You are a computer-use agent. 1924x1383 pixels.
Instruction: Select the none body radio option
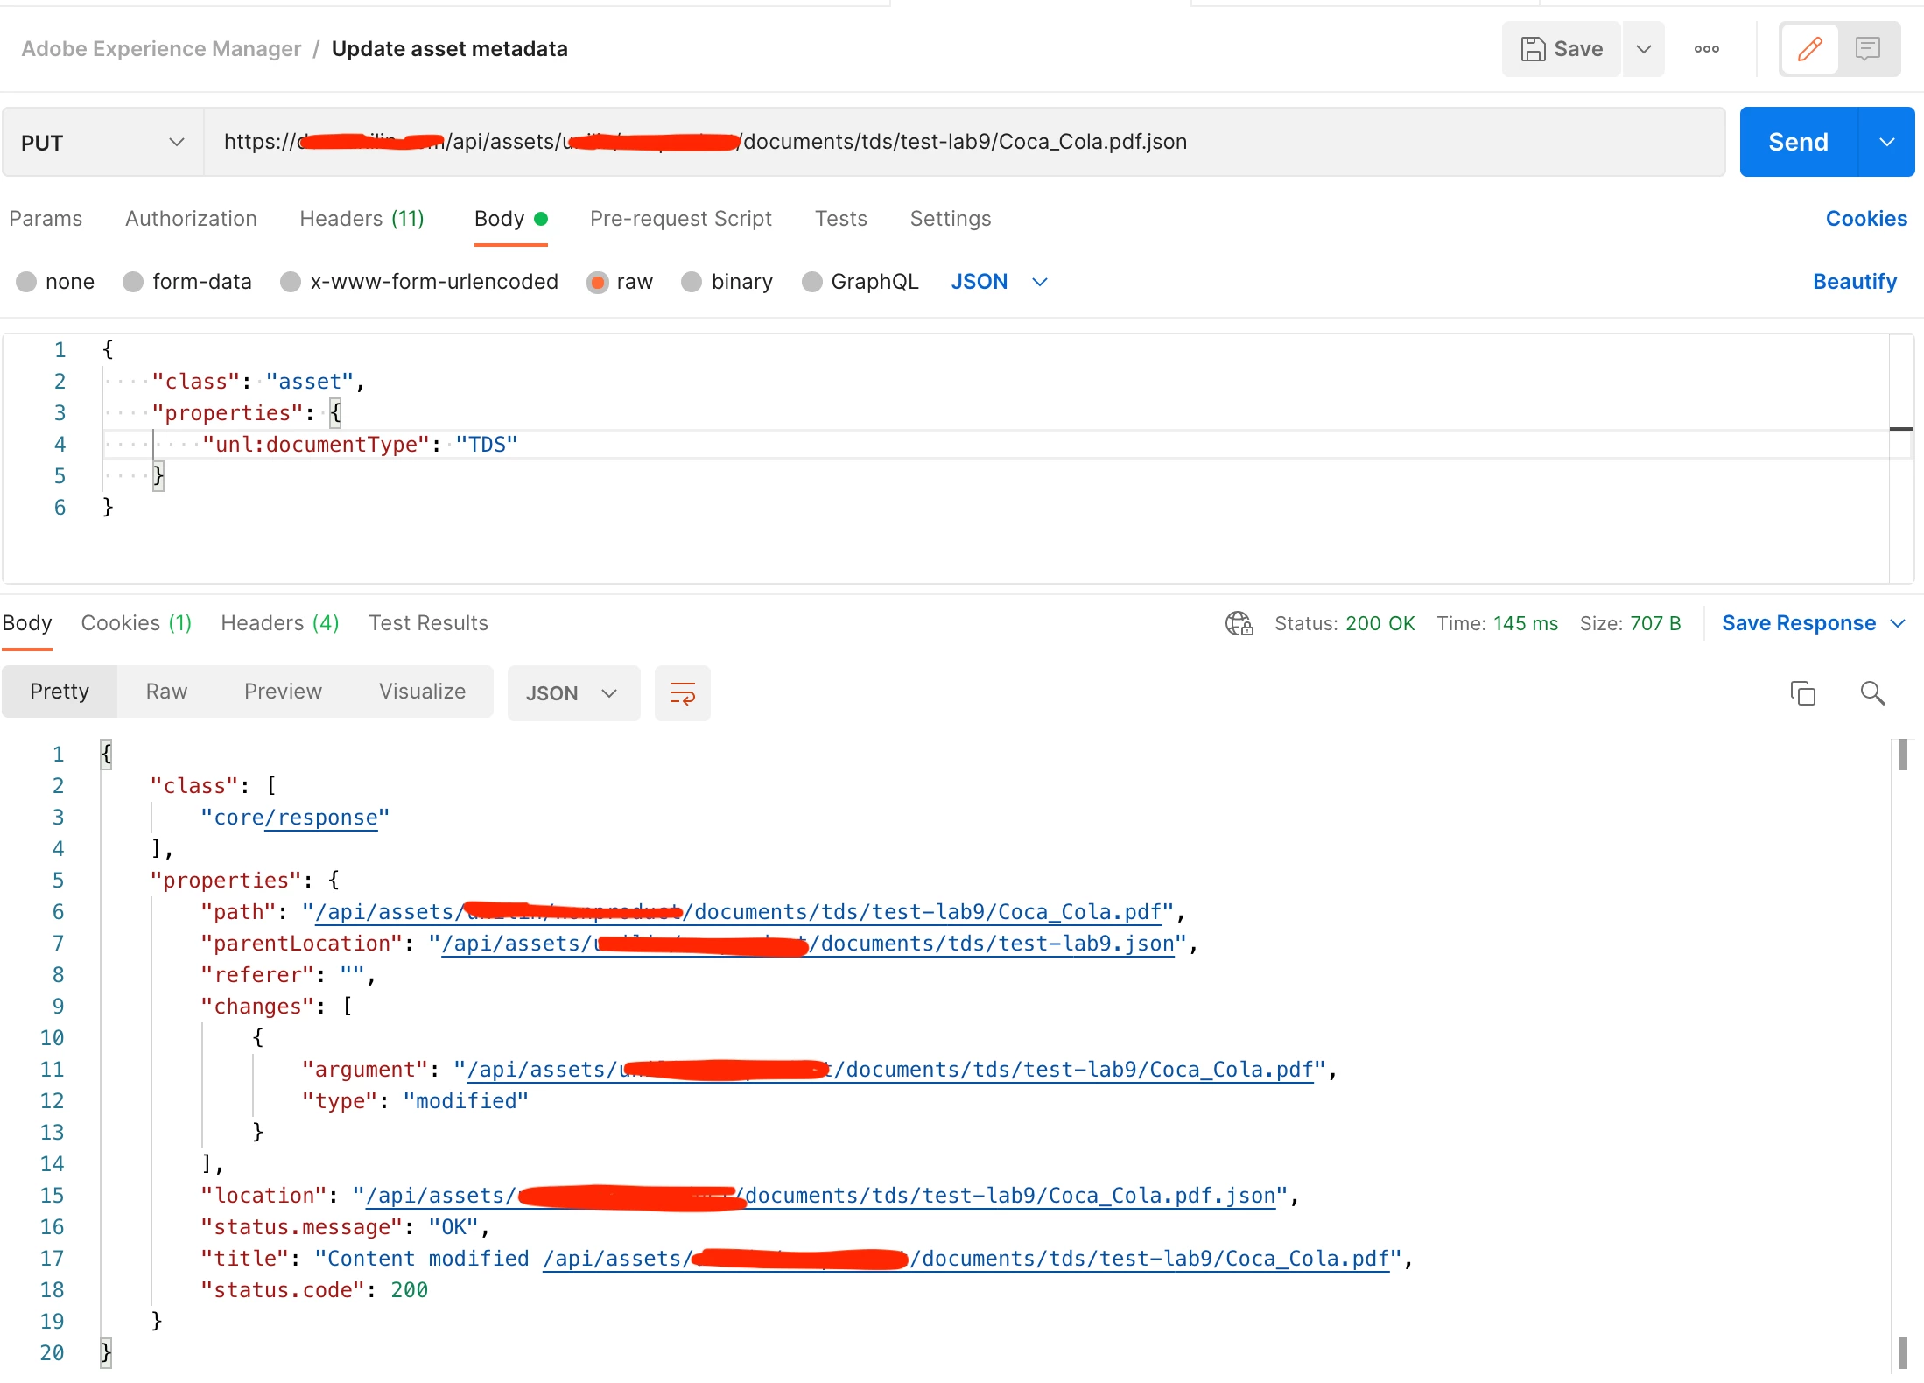tap(26, 282)
